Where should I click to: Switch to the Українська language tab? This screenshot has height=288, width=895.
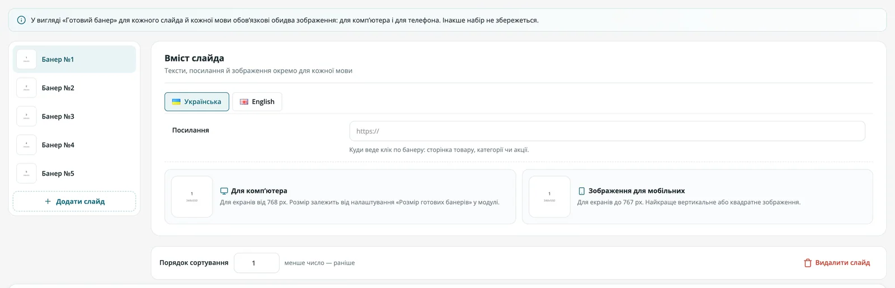point(197,102)
